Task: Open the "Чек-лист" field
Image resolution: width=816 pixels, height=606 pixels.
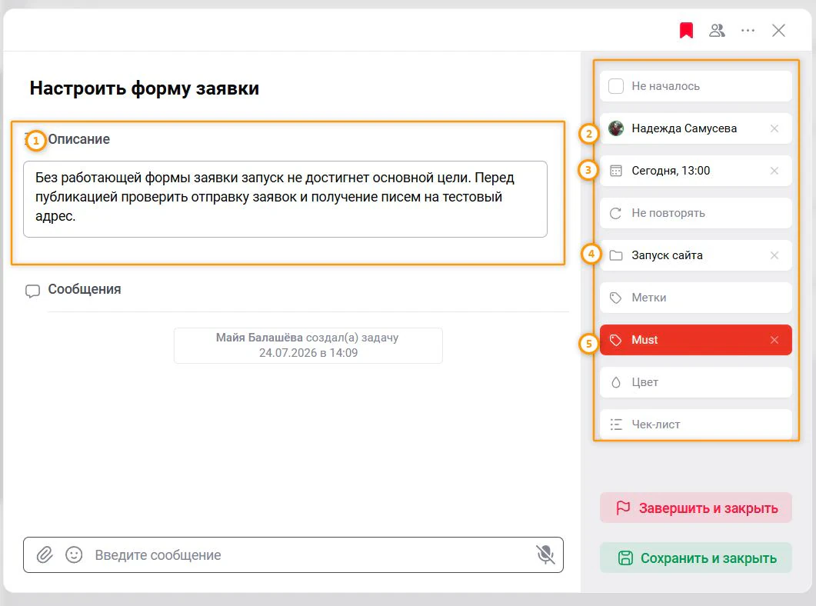Action: tap(696, 425)
